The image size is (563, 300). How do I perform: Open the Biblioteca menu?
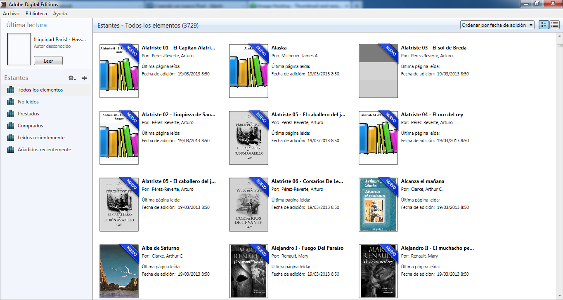[x=36, y=14]
